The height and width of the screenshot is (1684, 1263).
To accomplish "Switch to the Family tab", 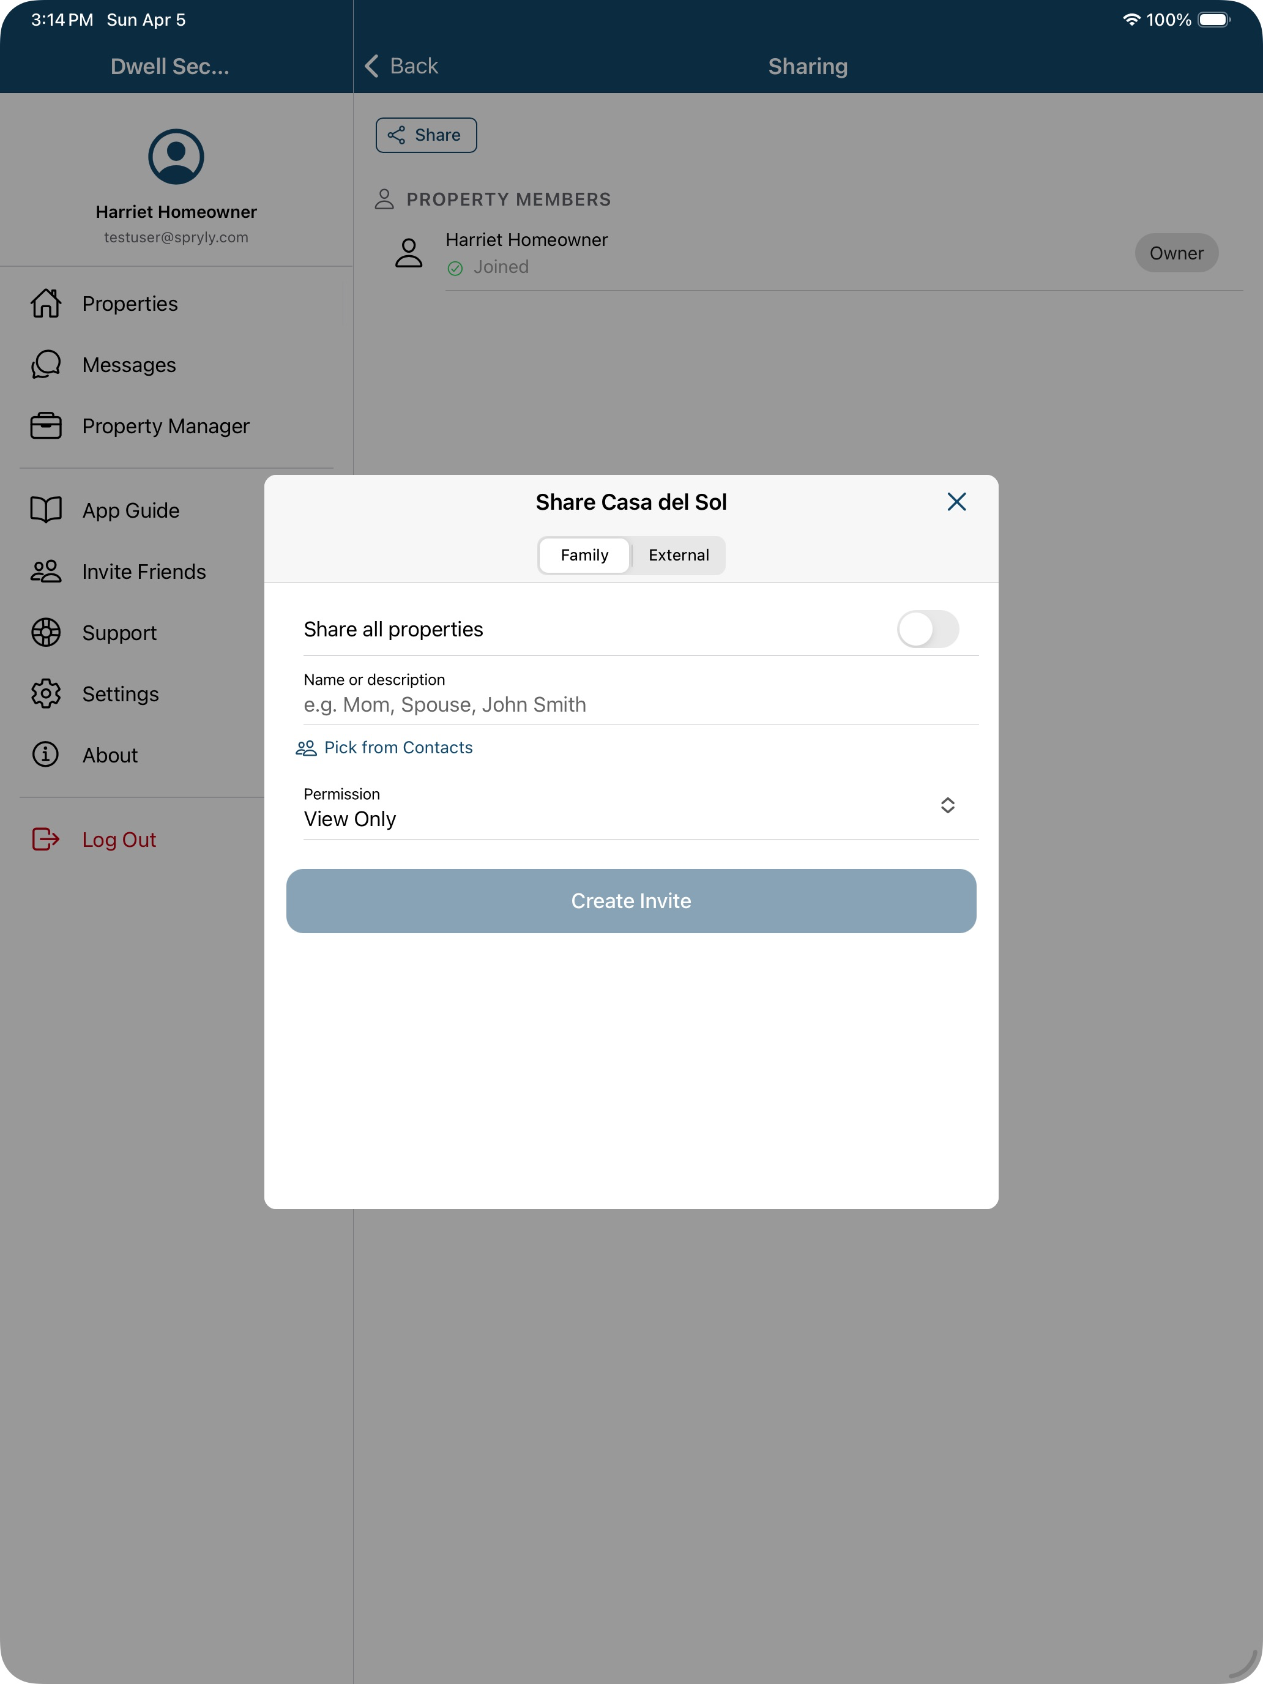I will coord(584,555).
